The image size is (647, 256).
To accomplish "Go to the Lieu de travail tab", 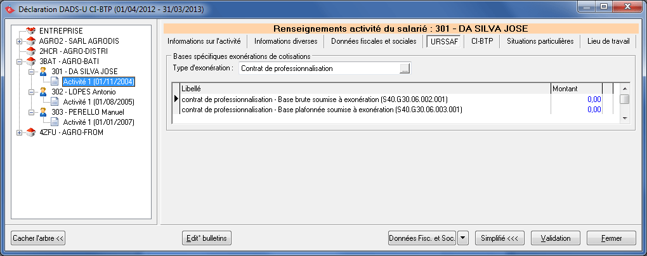I will [608, 41].
